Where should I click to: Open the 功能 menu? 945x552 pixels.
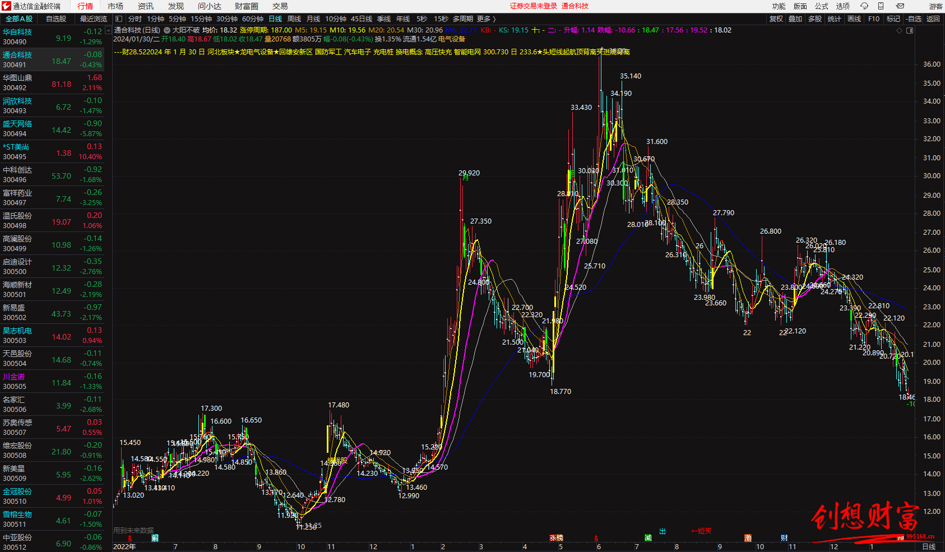pyautogui.click(x=779, y=6)
